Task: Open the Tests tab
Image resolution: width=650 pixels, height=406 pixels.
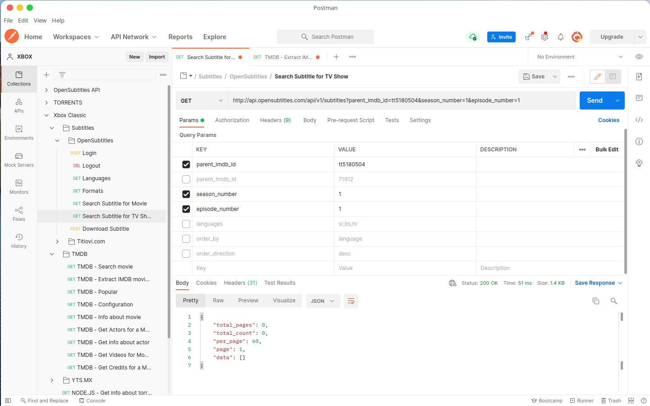Action: tap(392, 120)
